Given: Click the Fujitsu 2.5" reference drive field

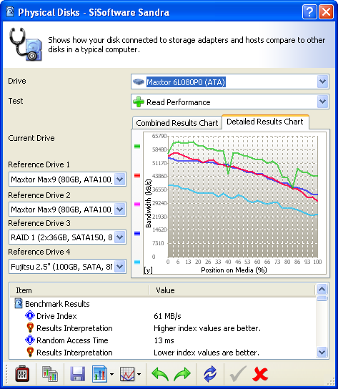Looking at the screenshot, I should (67, 267).
